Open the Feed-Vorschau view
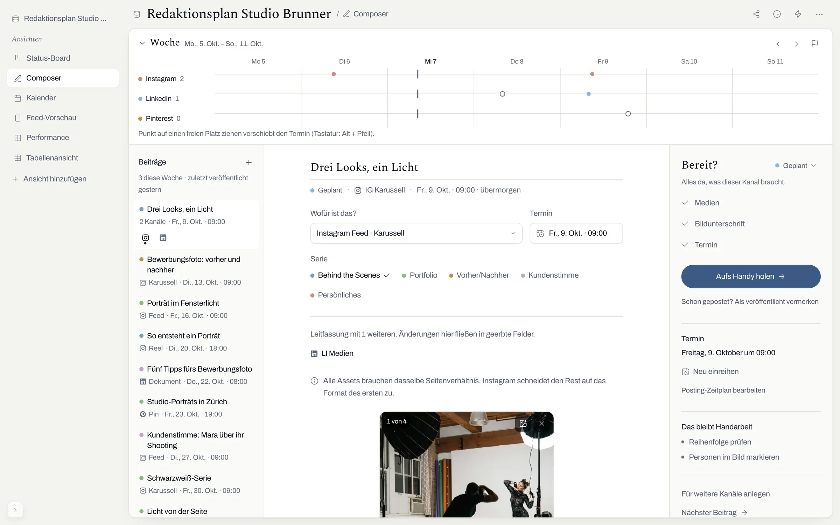Image resolution: width=840 pixels, height=525 pixels. tap(63, 118)
